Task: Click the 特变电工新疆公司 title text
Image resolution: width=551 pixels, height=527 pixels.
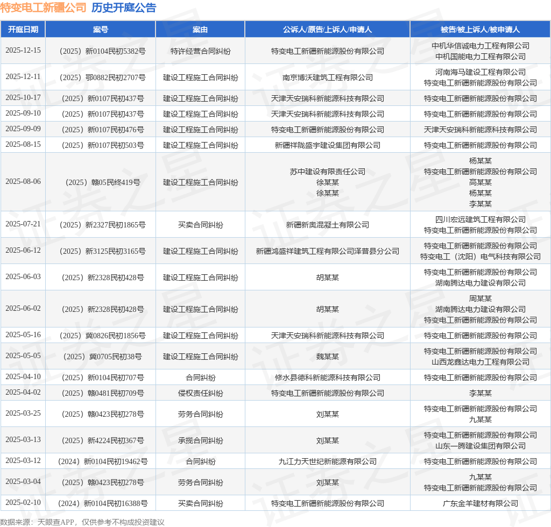Action: (43, 8)
